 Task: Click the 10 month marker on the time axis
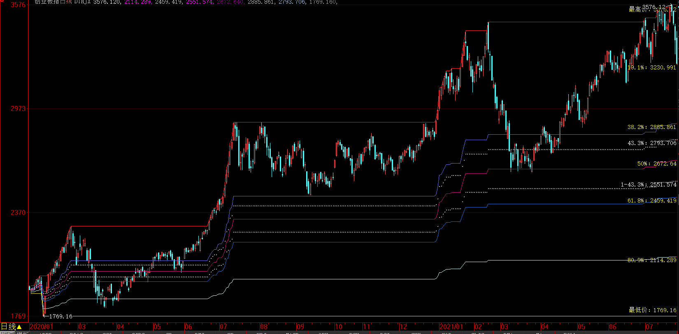point(339,327)
